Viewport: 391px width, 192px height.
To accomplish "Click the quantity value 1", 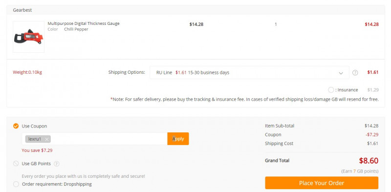I will [x=276, y=24].
